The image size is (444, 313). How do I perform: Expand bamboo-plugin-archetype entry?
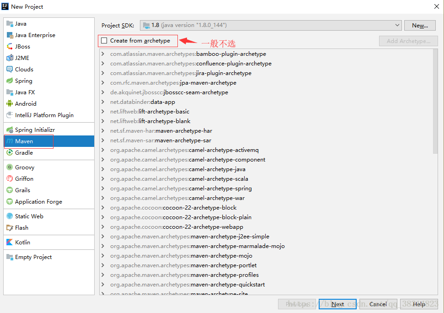[103, 54]
